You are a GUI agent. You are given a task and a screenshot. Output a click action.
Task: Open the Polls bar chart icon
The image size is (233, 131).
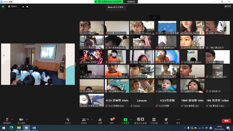tap(100, 120)
